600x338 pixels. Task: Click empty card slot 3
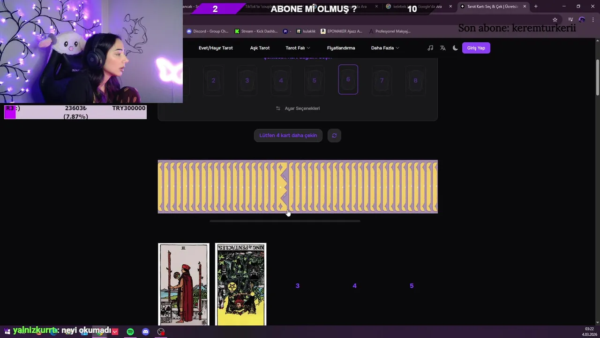(297, 285)
